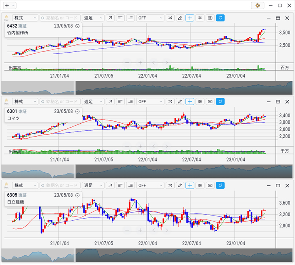Click refresh button in the first chart toolbar

220,18
